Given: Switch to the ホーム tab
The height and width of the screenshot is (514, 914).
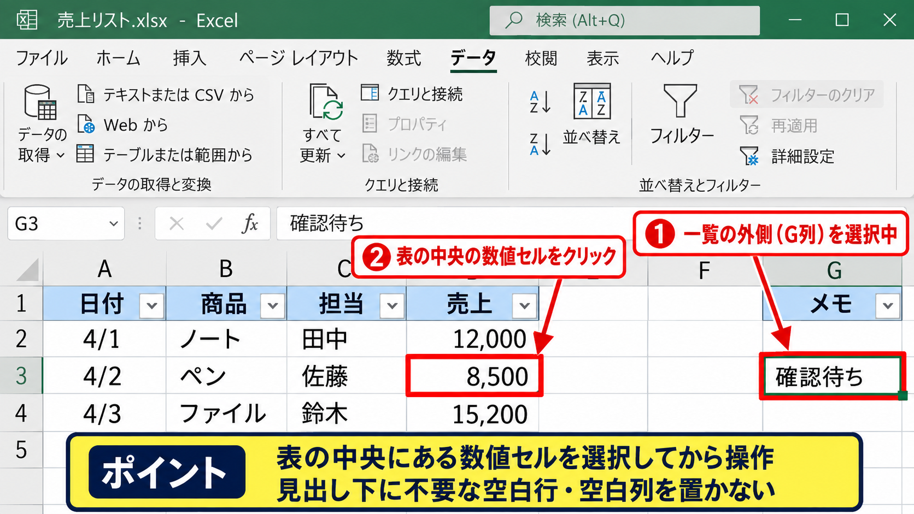Looking at the screenshot, I should pyautogui.click(x=118, y=58).
